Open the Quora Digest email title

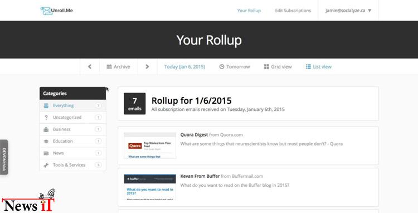(x=194, y=134)
